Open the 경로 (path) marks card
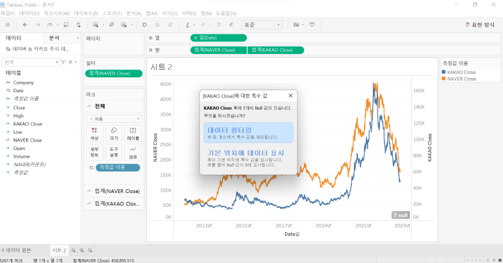 (x=133, y=152)
